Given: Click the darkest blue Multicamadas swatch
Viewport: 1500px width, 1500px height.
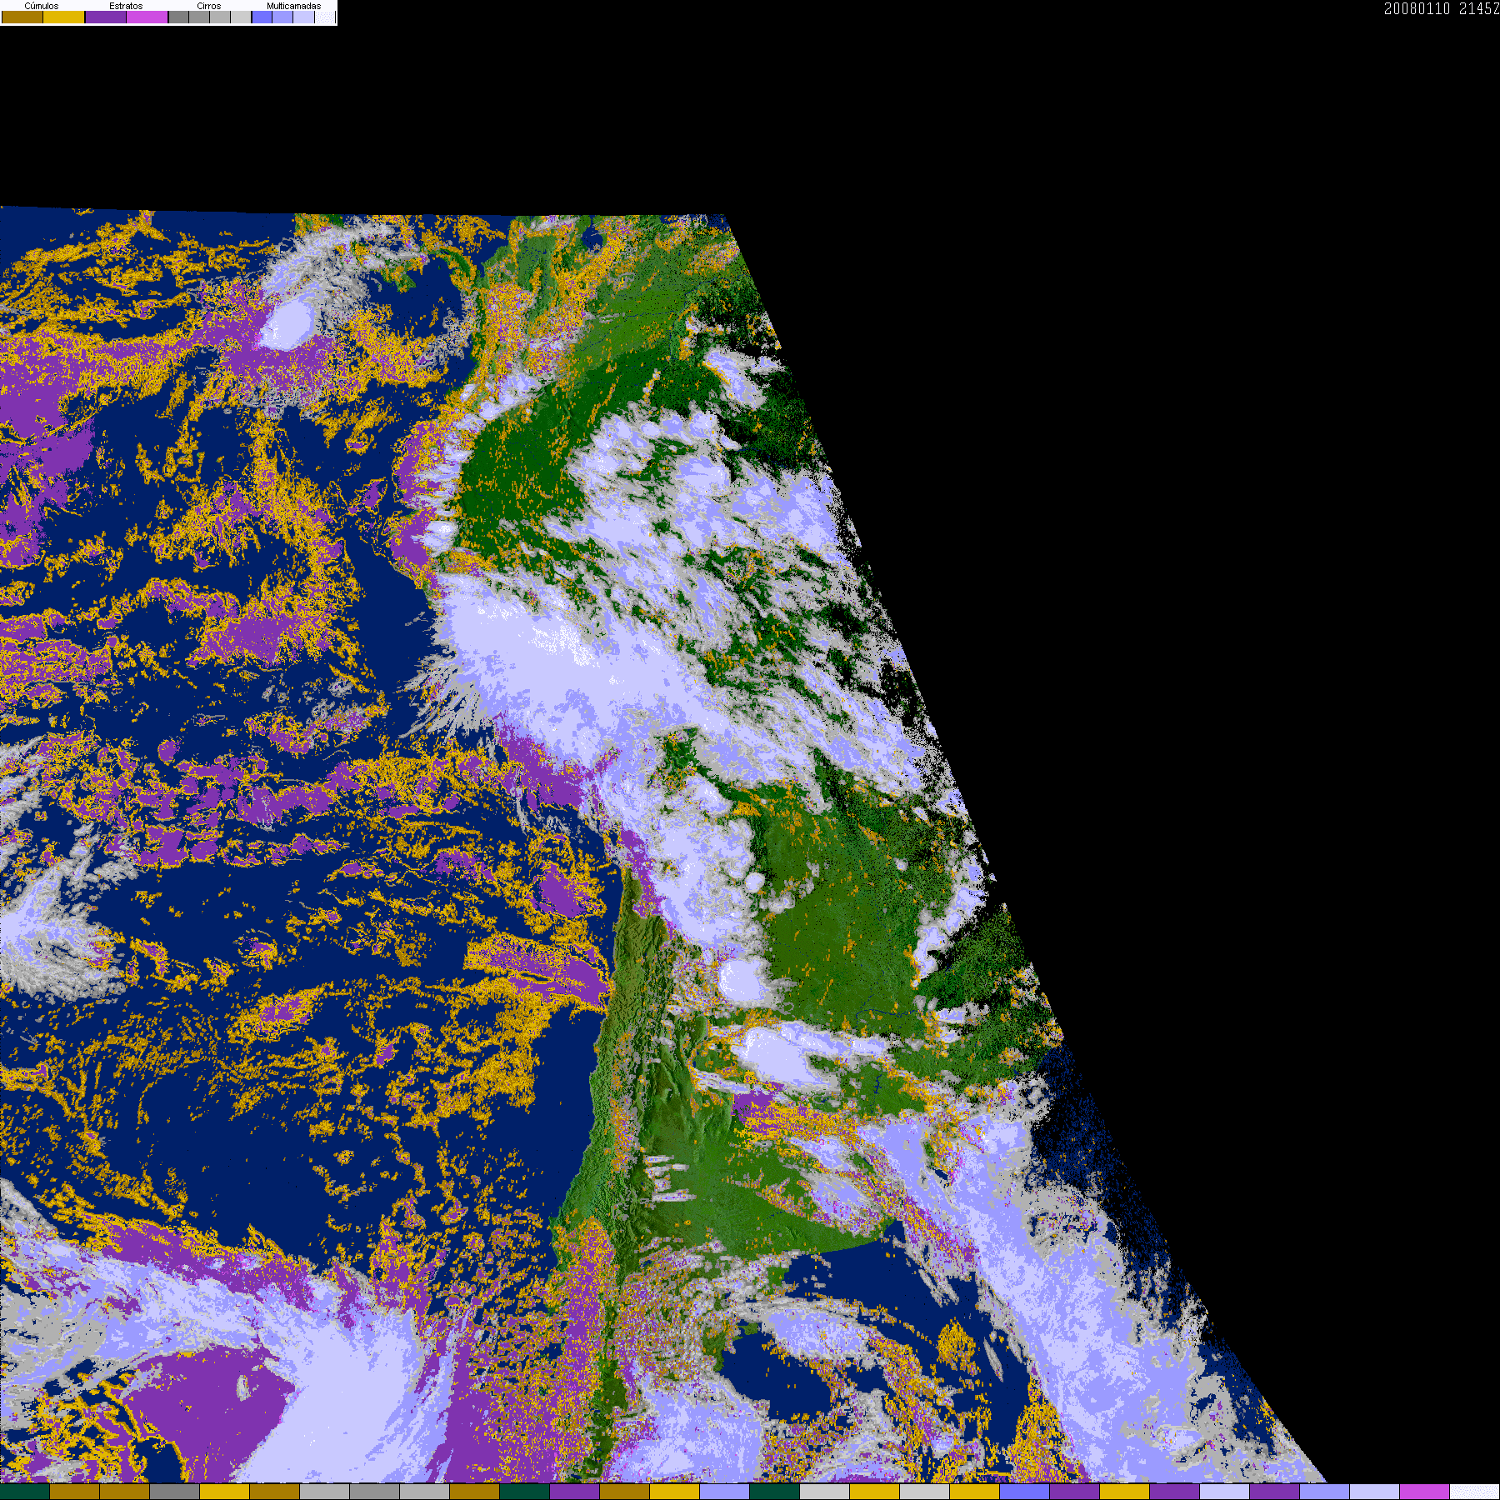Looking at the screenshot, I should tap(262, 17).
